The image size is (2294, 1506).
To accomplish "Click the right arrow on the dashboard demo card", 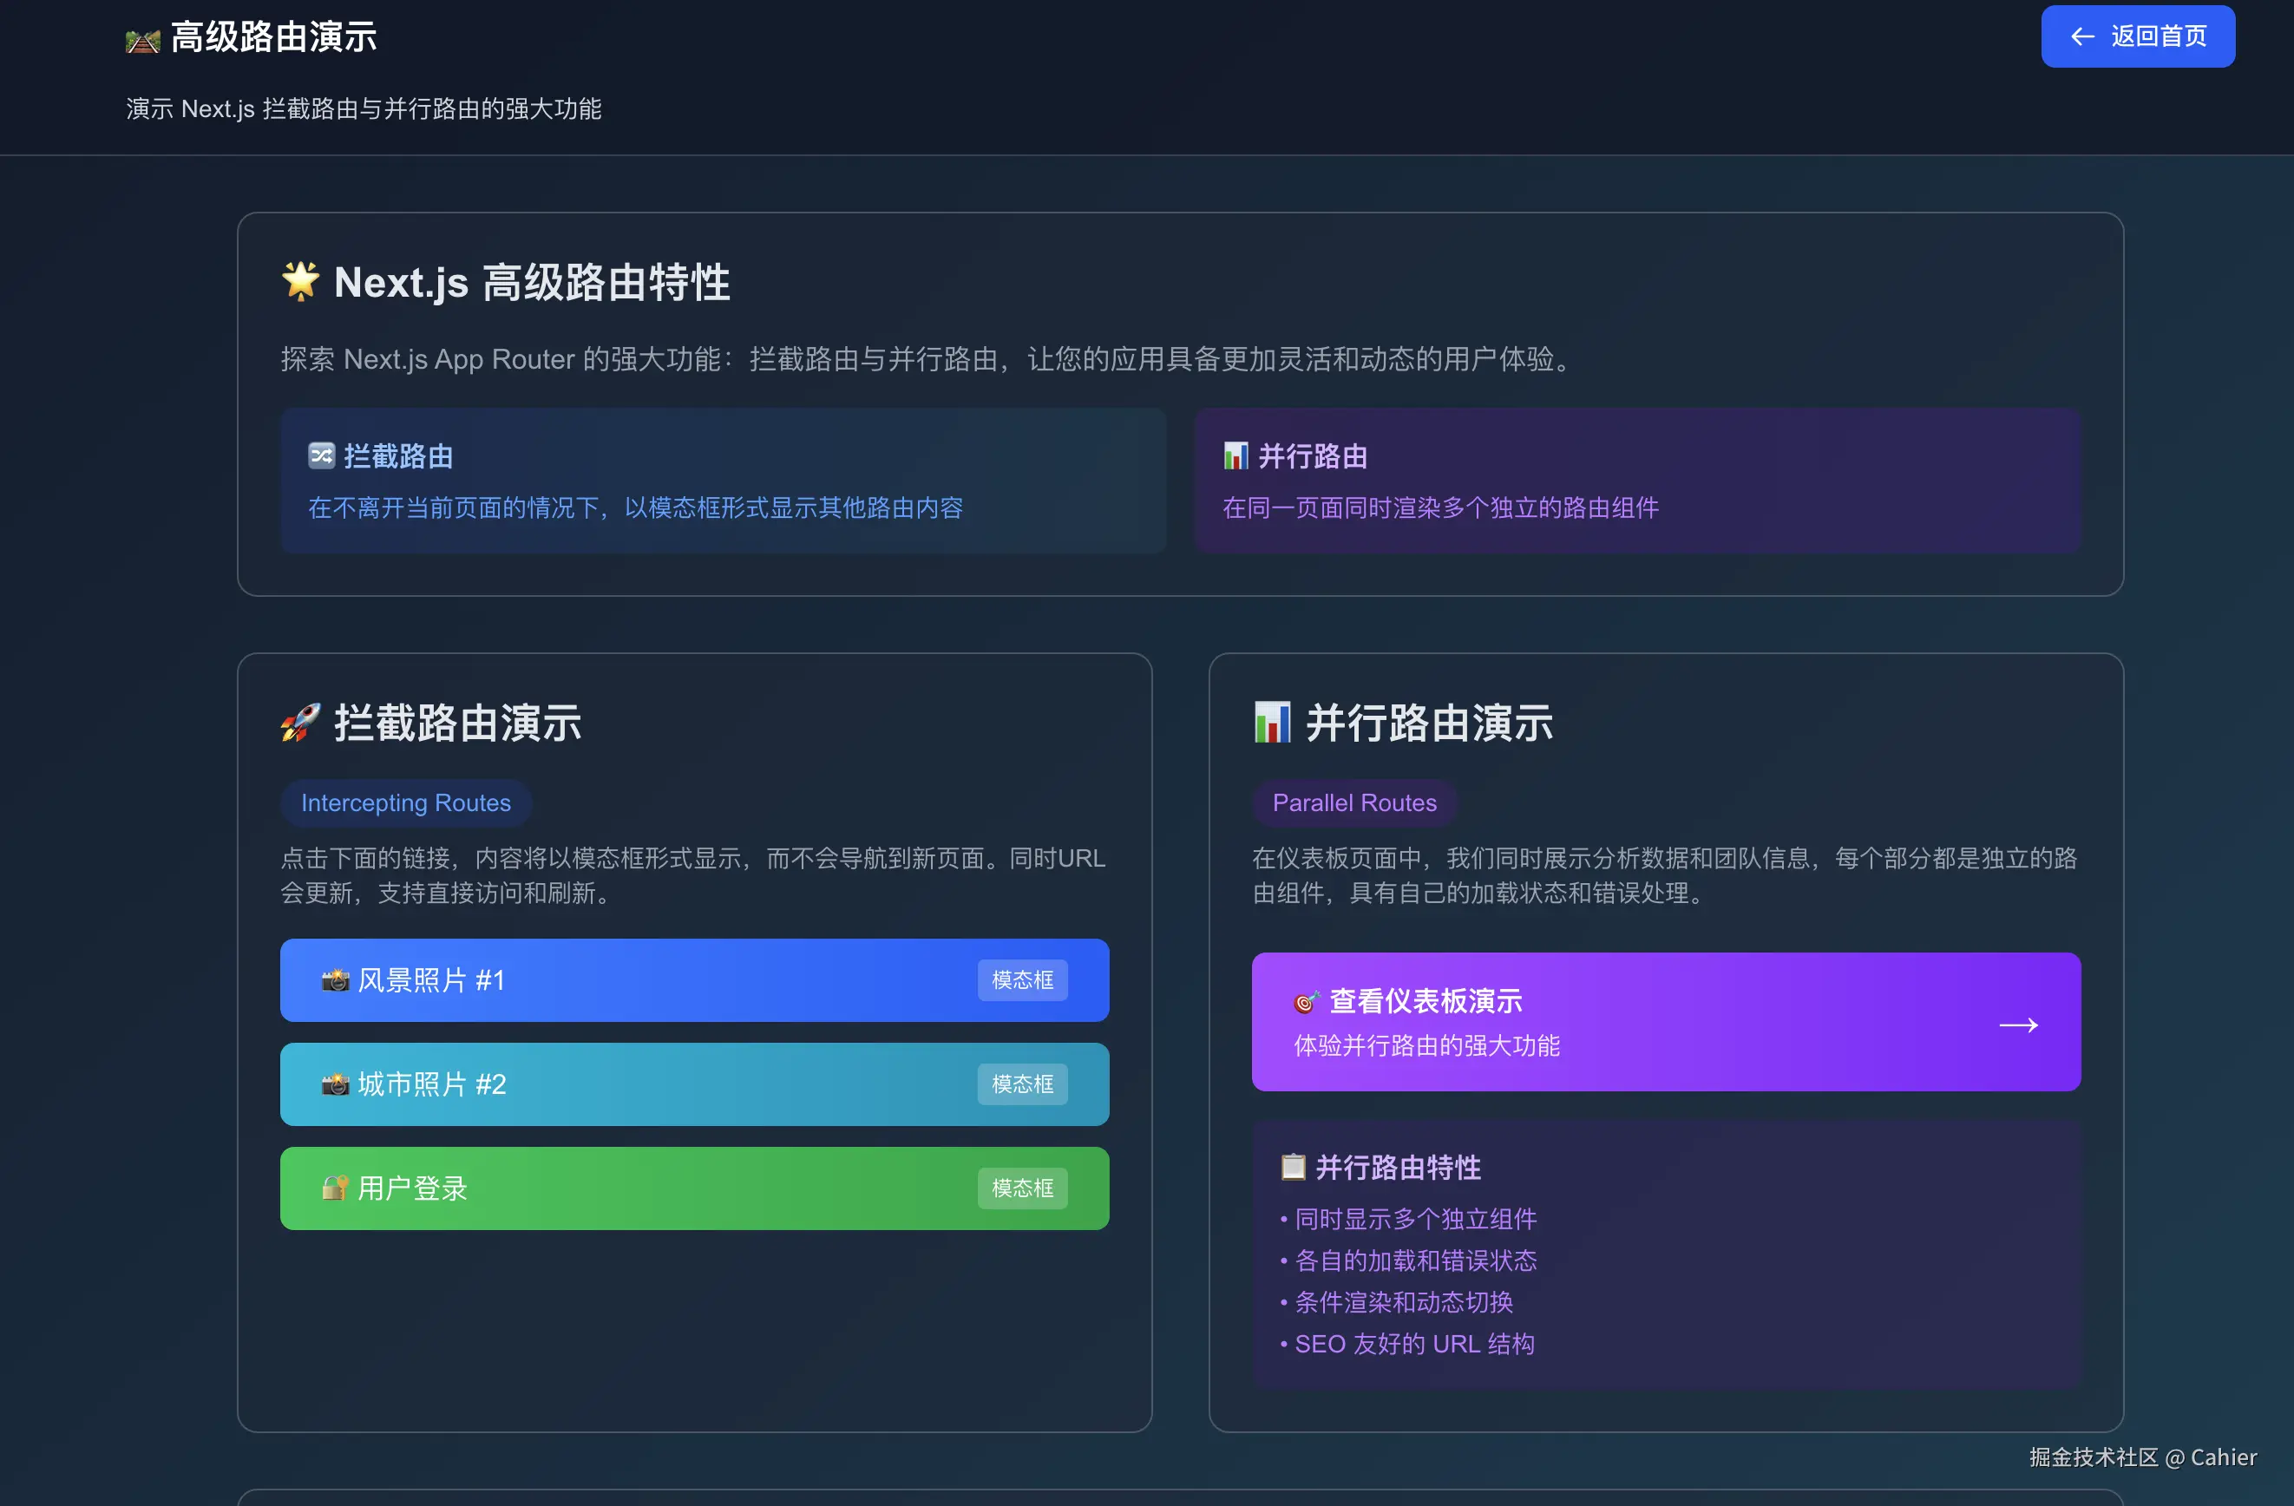I will point(2017,1025).
